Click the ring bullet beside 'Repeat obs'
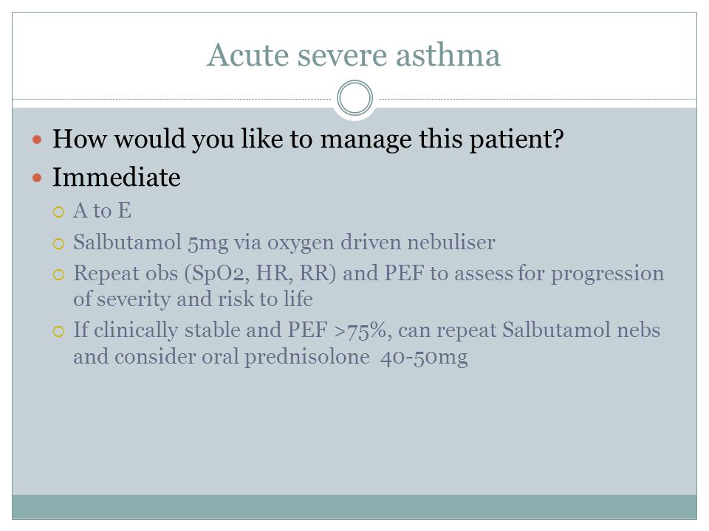The image size is (709, 531). click(59, 274)
